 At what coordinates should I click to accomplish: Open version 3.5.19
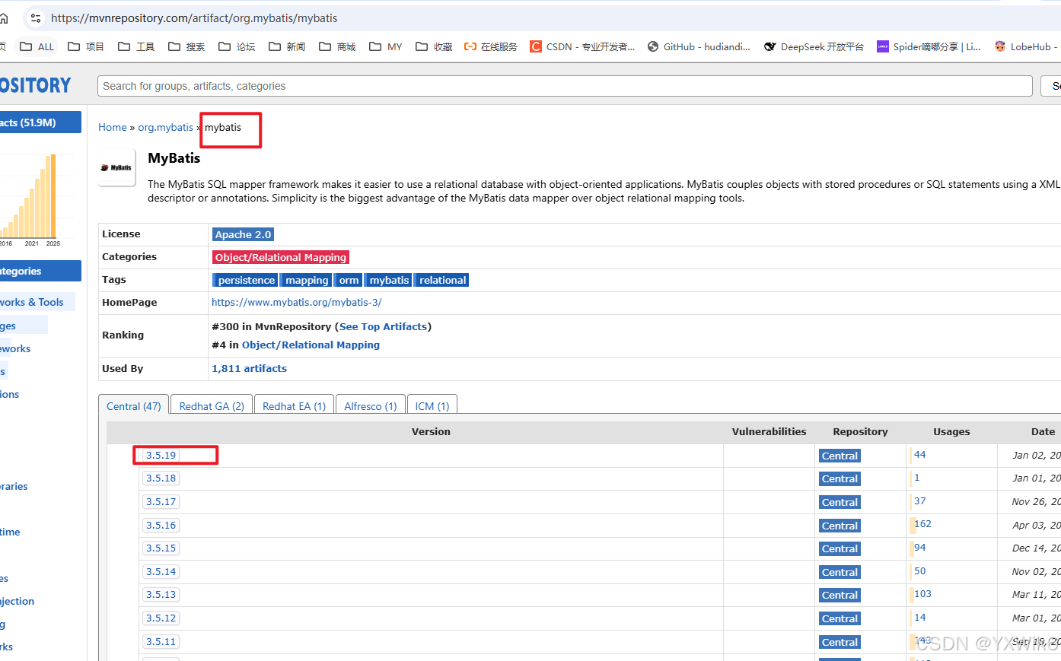click(x=161, y=455)
